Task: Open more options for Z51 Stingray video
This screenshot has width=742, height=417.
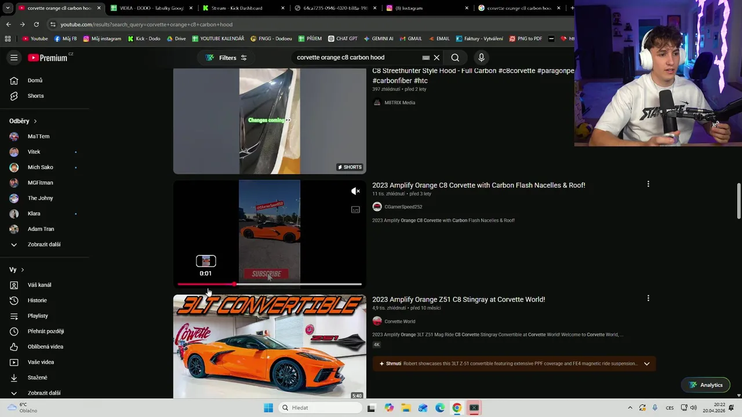Action: tap(648, 298)
